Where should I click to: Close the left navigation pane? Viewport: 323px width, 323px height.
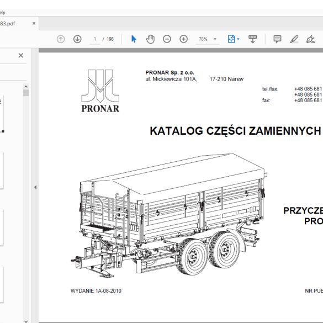[21, 55]
